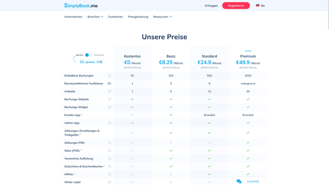Screen dimensions: 329x185
Task: Open Live-Hilfe chat bubble icon
Action: tap(239, 181)
